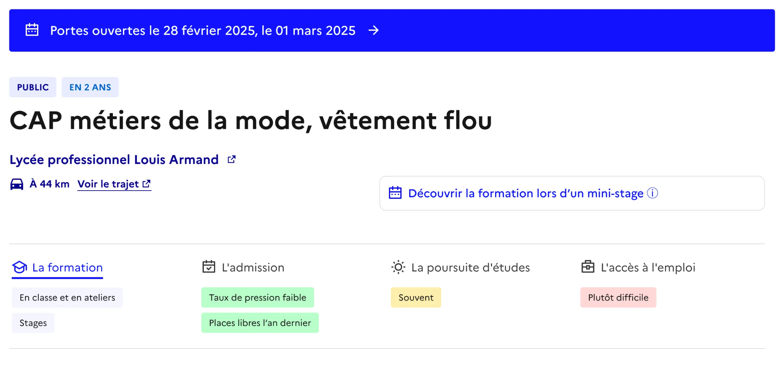Click the external link icon beside Lycée professionnel Louis Armand
The image size is (781, 368).
(x=231, y=159)
